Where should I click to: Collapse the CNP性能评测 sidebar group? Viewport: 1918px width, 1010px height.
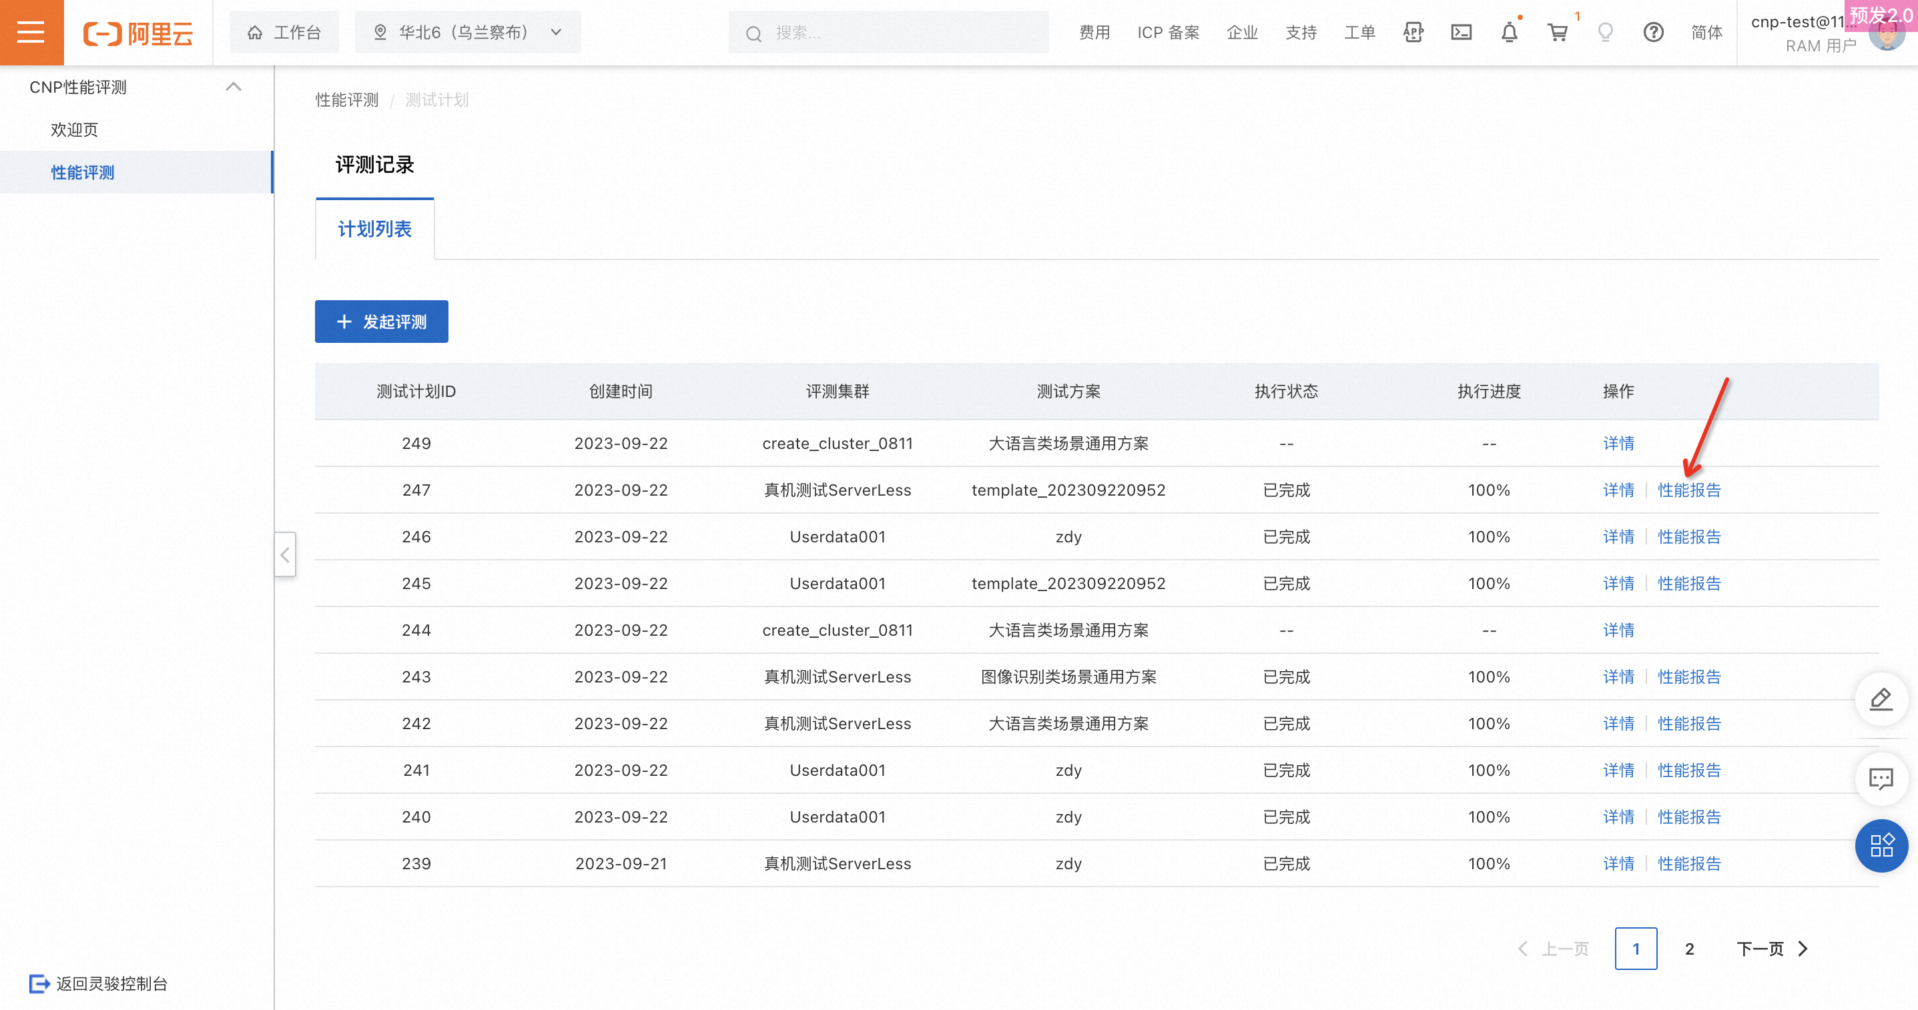(x=233, y=87)
